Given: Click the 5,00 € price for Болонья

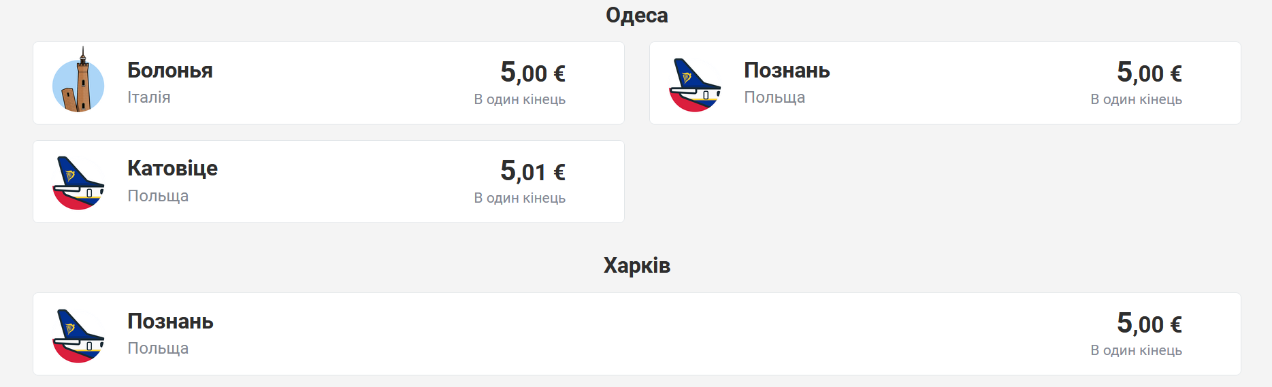Looking at the screenshot, I should point(533,73).
